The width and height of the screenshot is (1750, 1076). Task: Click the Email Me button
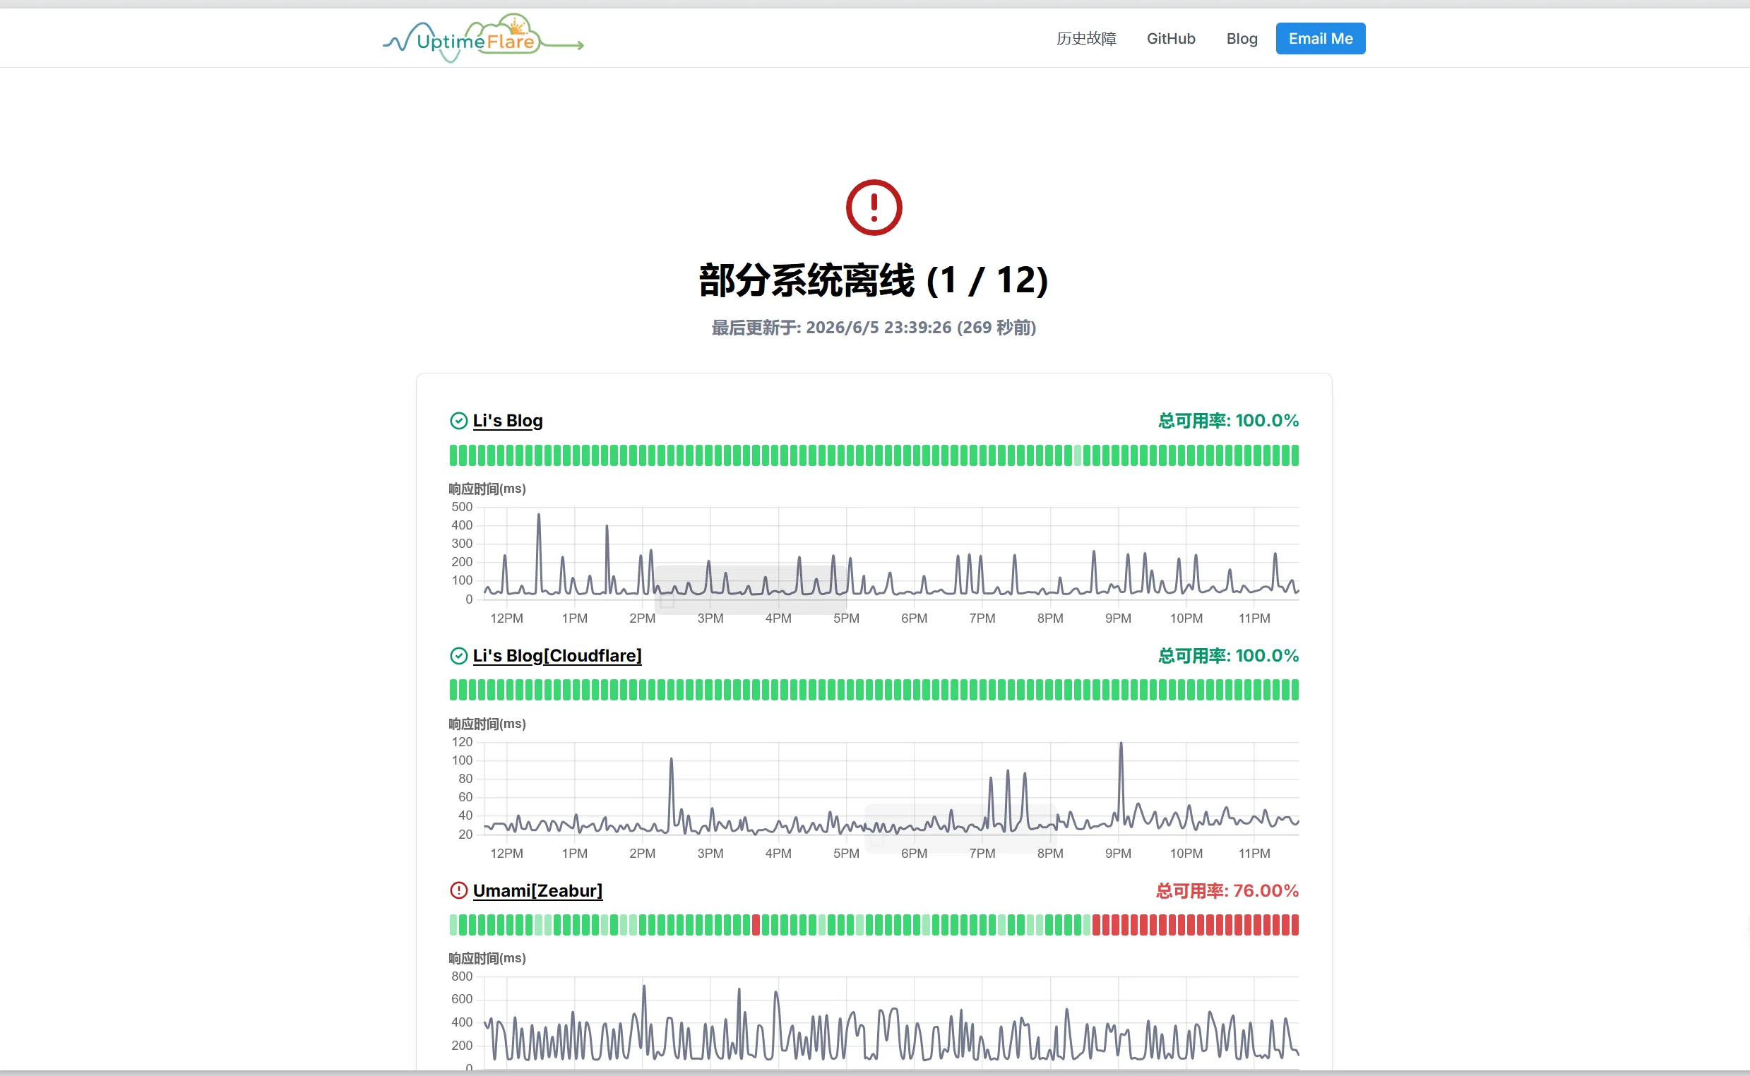(x=1320, y=38)
